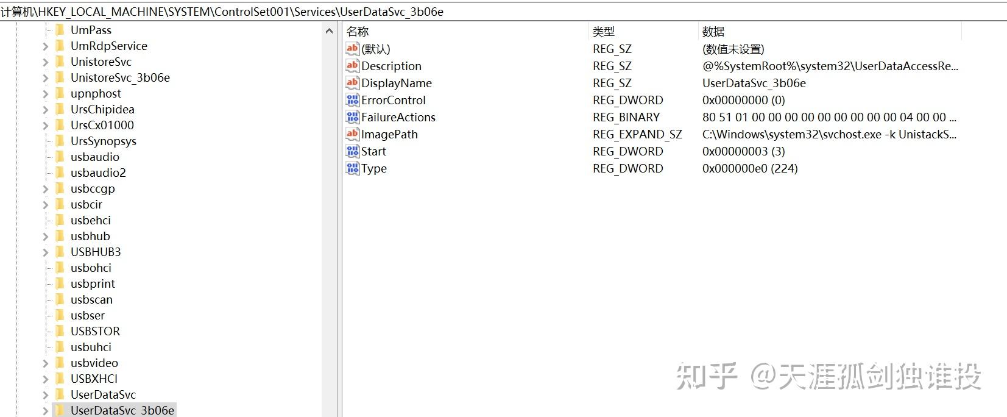
Task: Expand the UserDataSvc key
Action: (x=45, y=394)
